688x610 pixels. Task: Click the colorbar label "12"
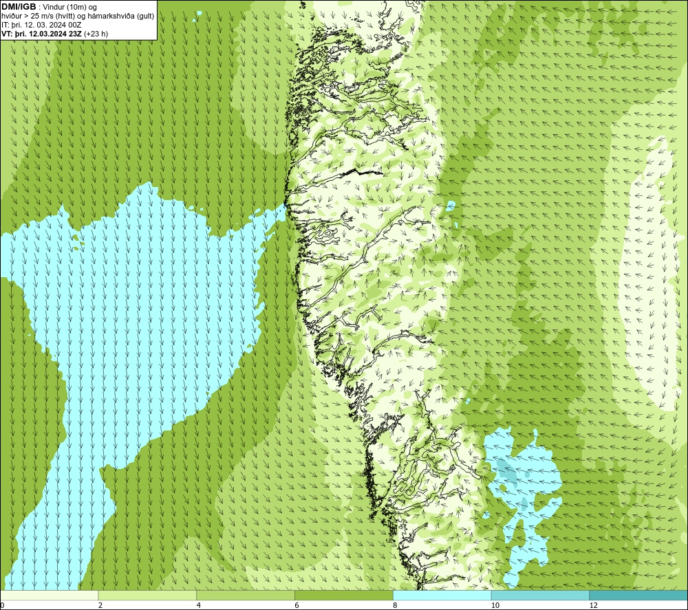point(594,605)
